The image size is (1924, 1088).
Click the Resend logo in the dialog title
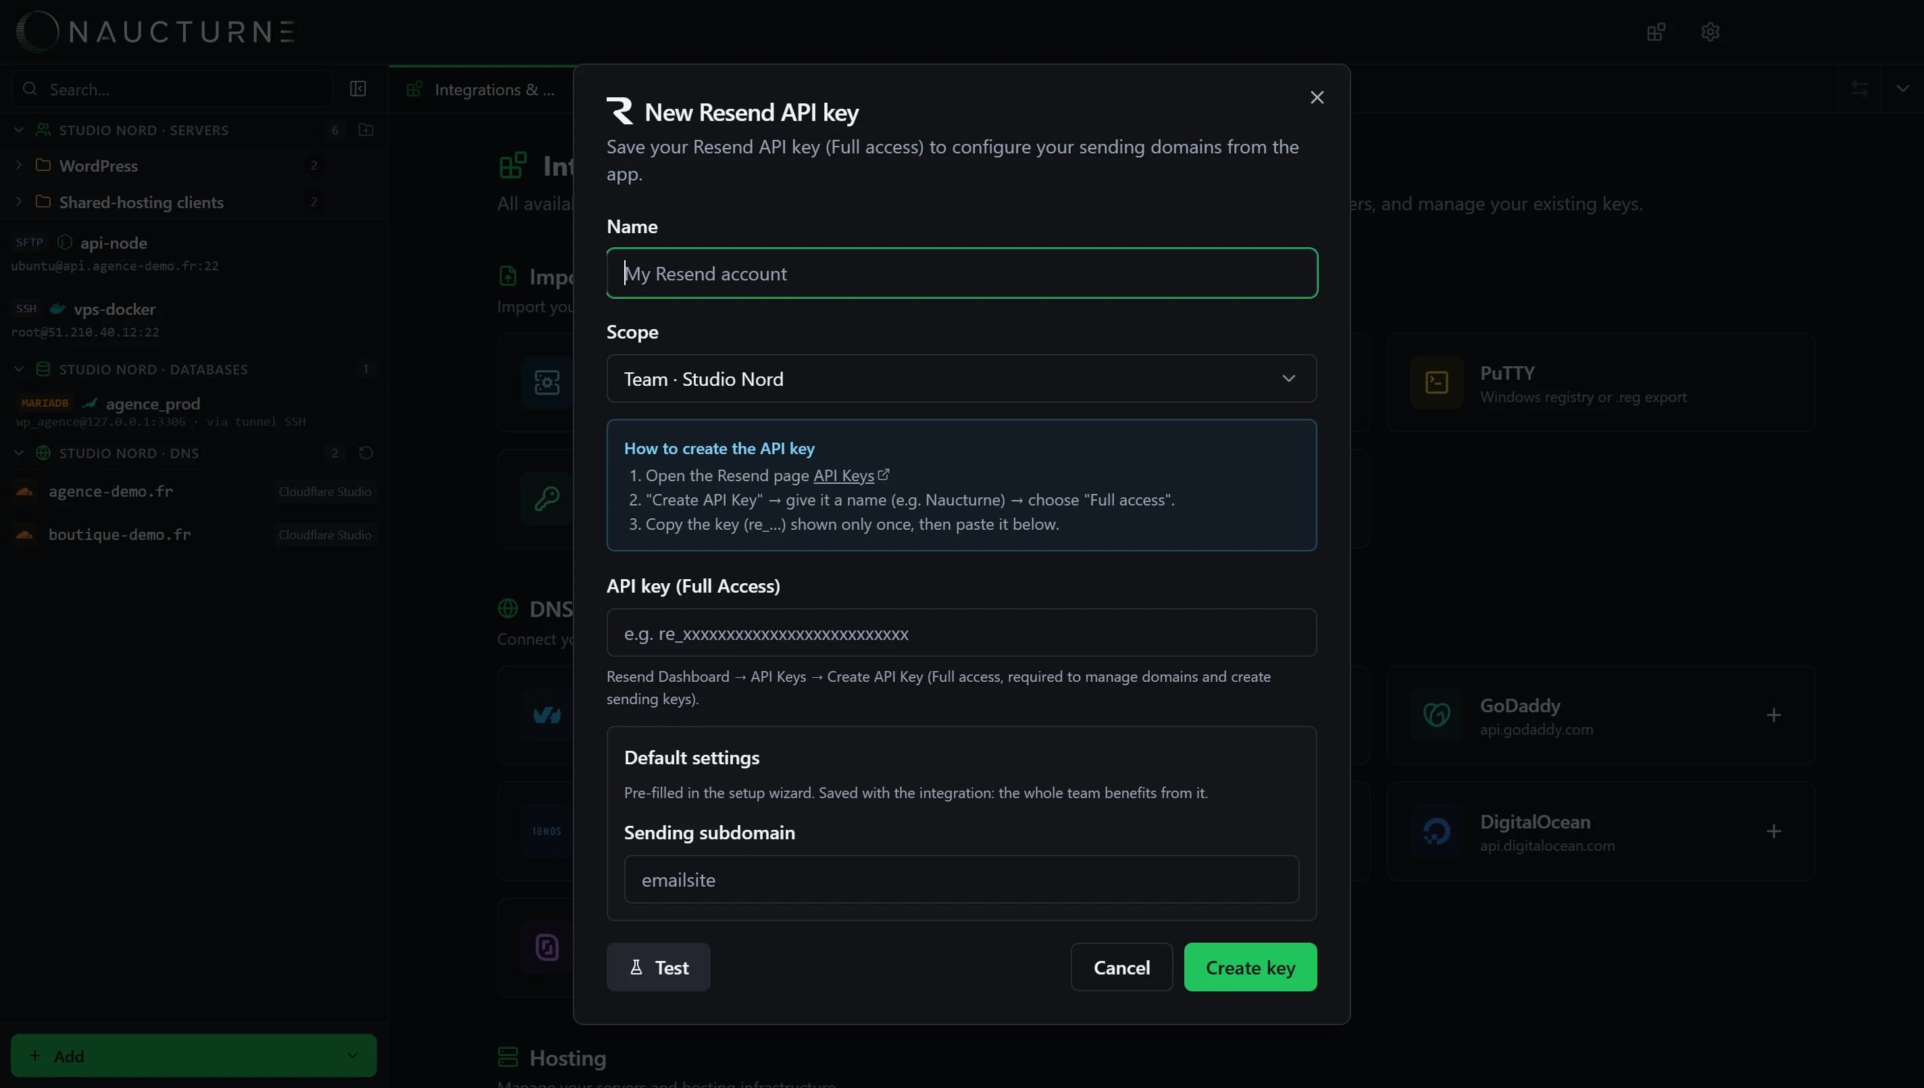point(620,112)
